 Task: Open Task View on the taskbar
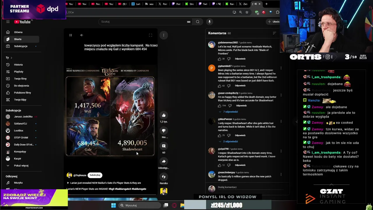(x=166, y=205)
